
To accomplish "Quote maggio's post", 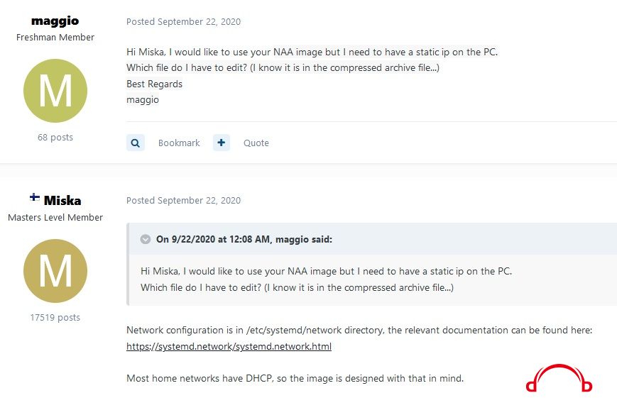I will (x=256, y=143).
